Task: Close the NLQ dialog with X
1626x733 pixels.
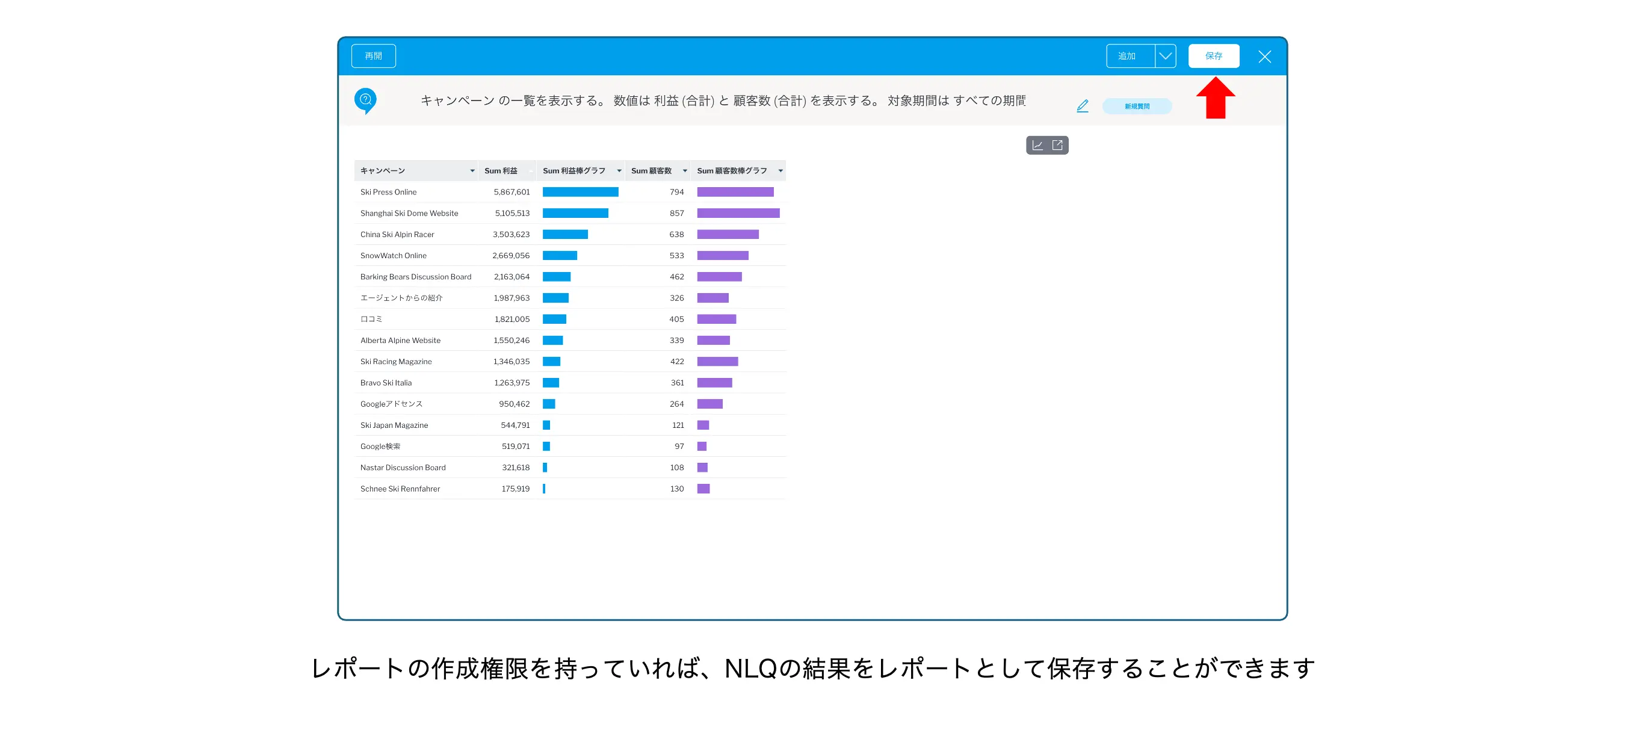Action: pyautogui.click(x=1264, y=57)
